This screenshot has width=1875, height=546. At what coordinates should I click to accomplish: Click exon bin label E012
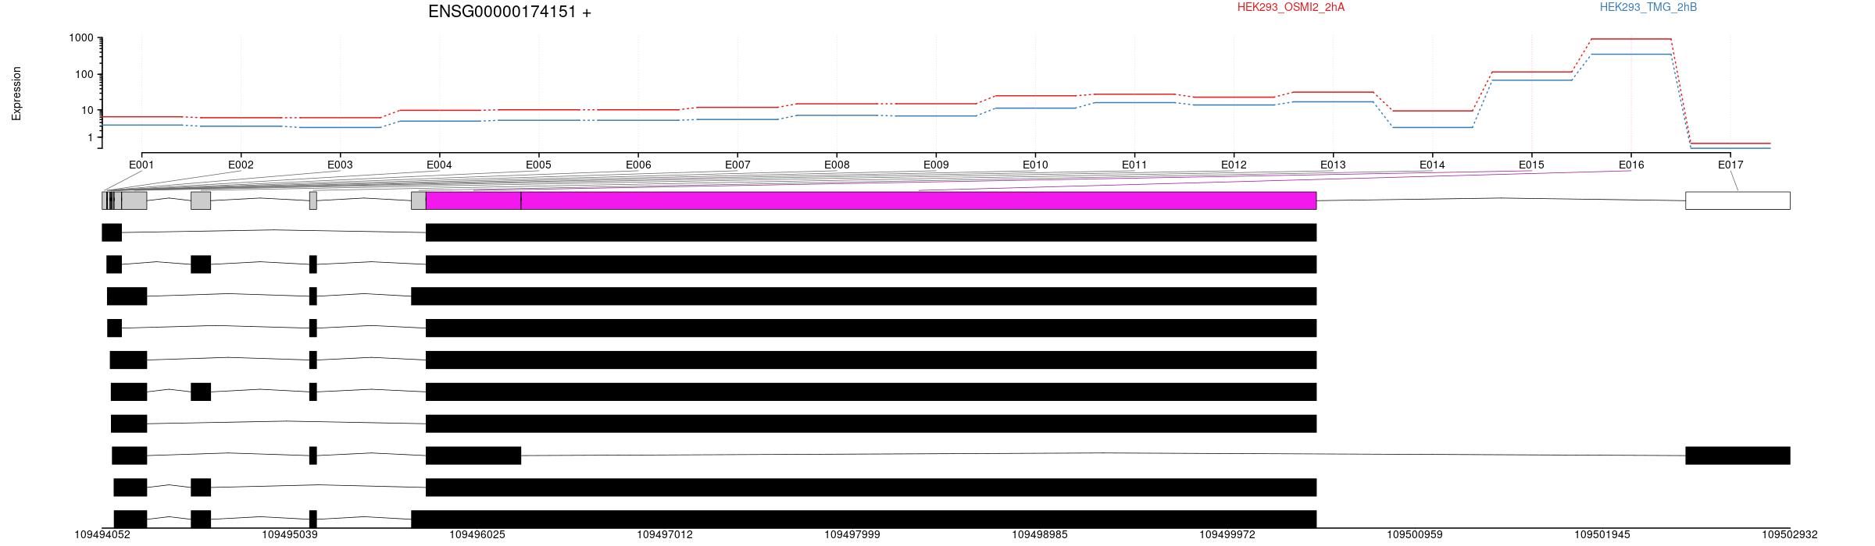tap(1234, 165)
